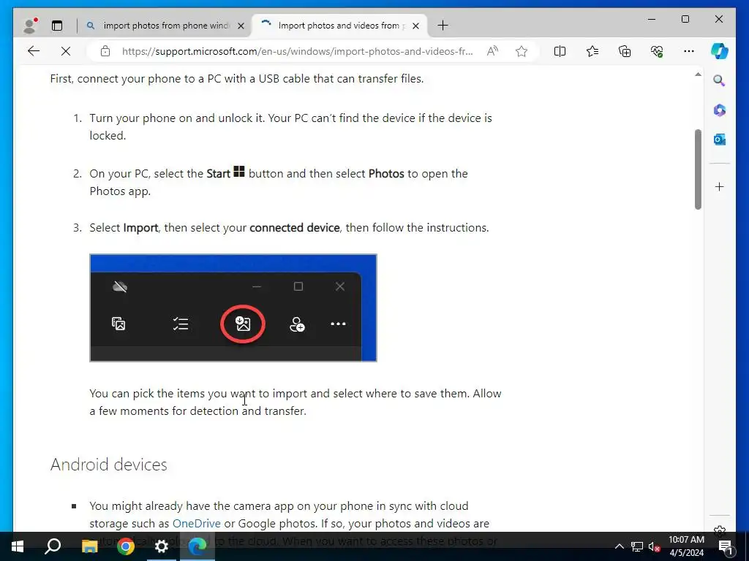The width and height of the screenshot is (749, 561).
Task: Open the notification center
Action: 726,546
